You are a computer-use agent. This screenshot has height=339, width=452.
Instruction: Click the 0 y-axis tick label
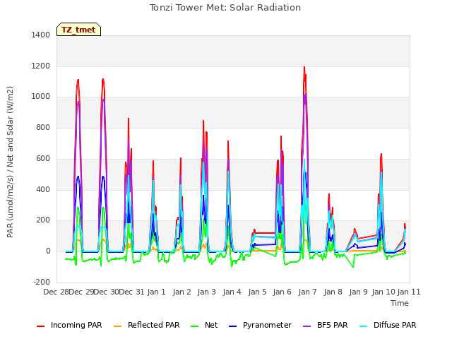tap(48, 251)
